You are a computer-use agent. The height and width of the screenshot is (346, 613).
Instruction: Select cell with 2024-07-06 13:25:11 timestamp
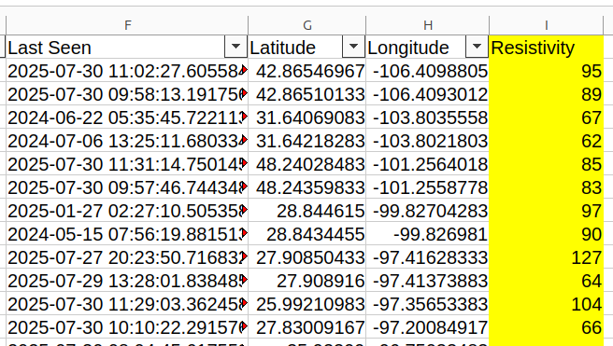coord(127,141)
